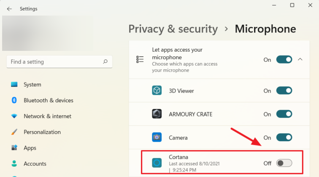Navigate to Privacy & security breadcrumb
319x177 pixels.
[173, 29]
